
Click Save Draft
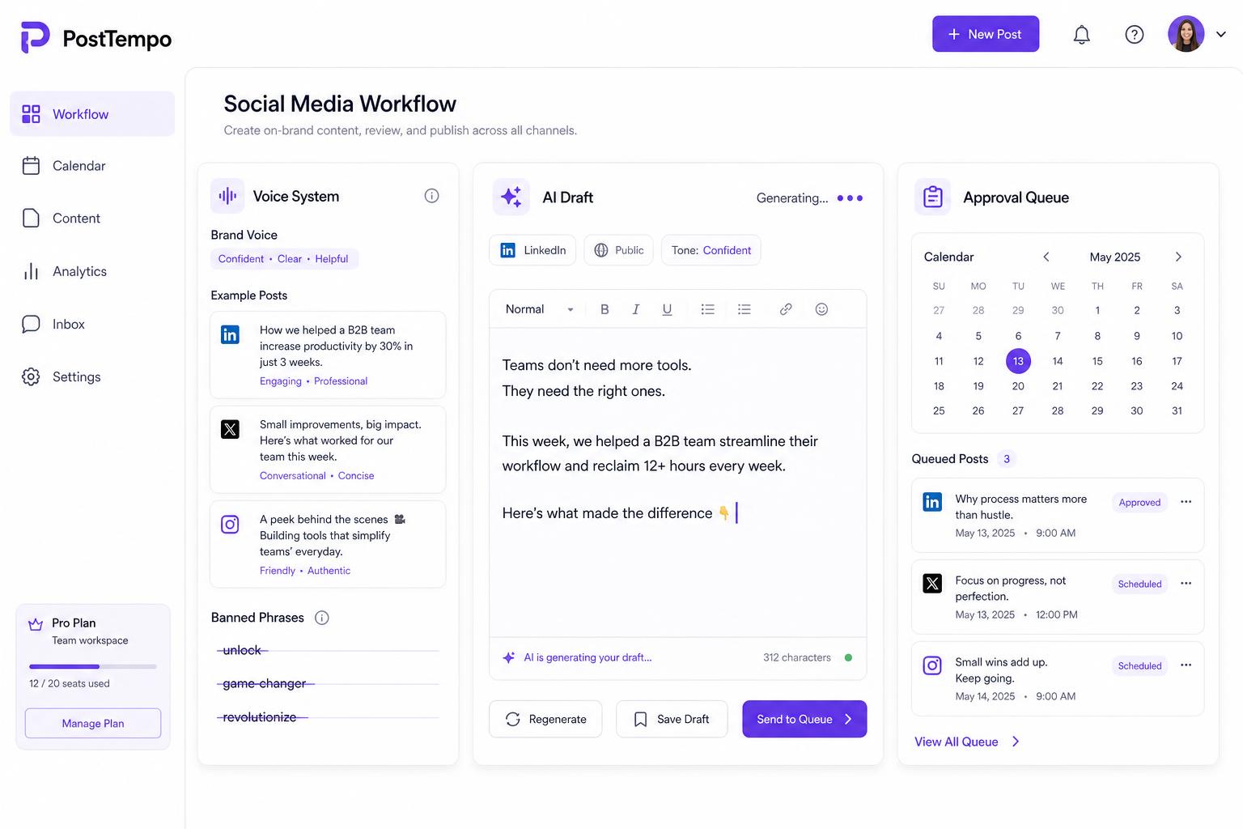[672, 719]
